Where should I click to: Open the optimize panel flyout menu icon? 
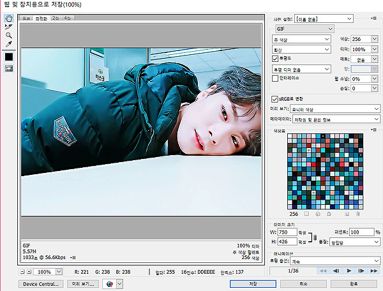click(373, 18)
